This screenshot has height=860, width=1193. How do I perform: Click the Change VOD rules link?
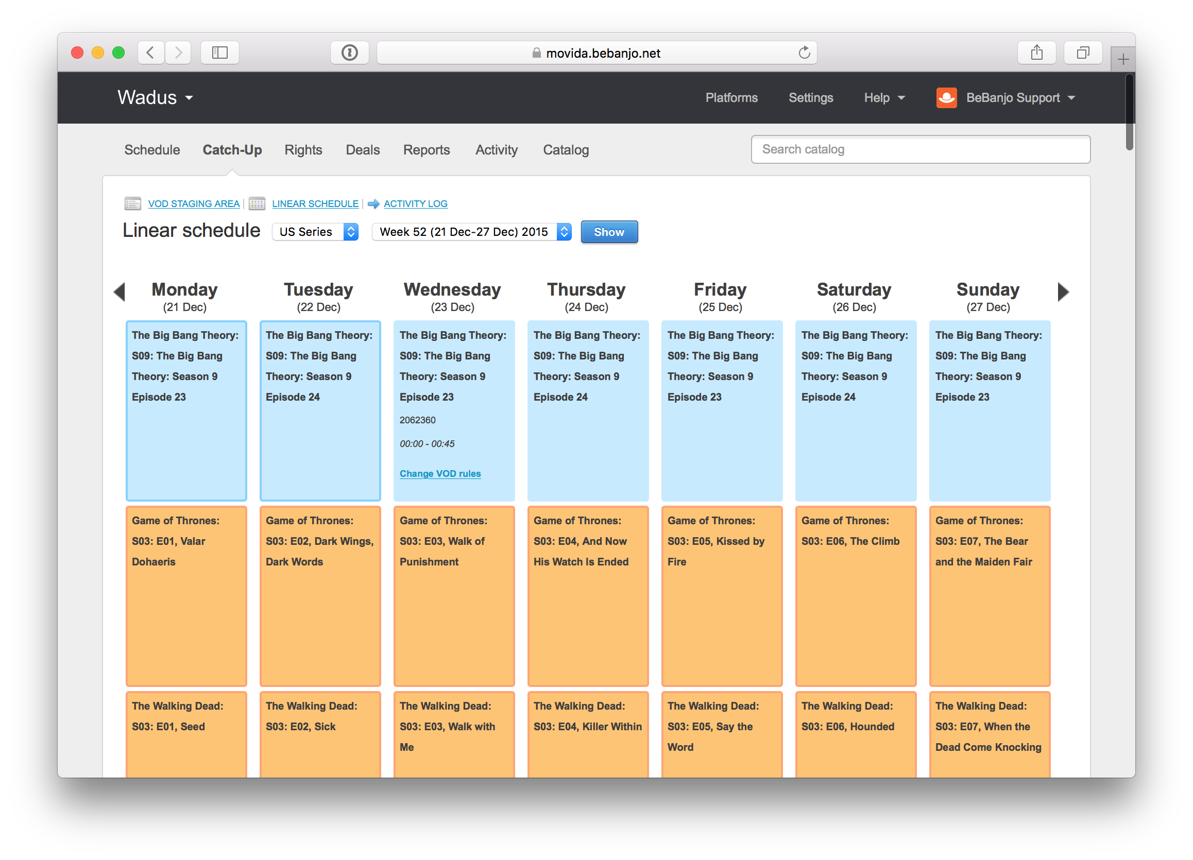440,474
